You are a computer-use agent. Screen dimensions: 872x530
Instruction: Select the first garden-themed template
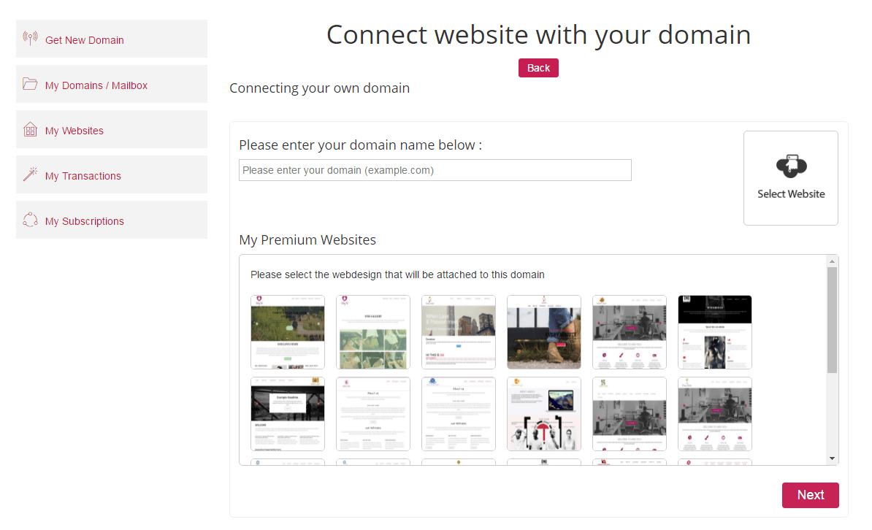click(287, 332)
